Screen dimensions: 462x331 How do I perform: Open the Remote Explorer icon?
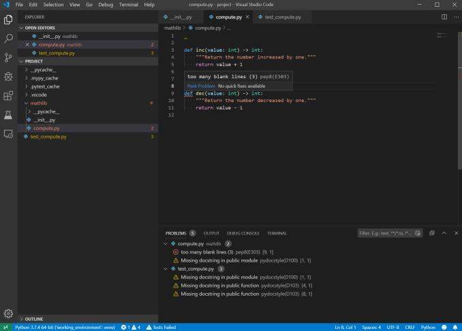click(8, 134)
